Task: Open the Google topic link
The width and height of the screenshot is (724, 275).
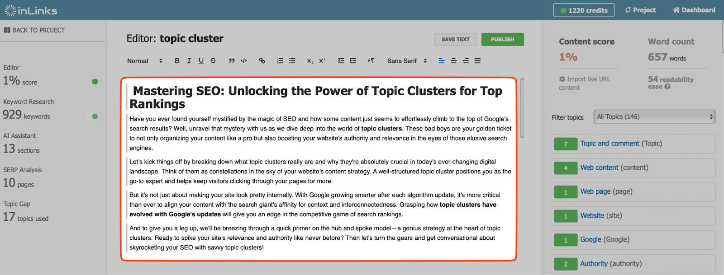Action: 591,240
